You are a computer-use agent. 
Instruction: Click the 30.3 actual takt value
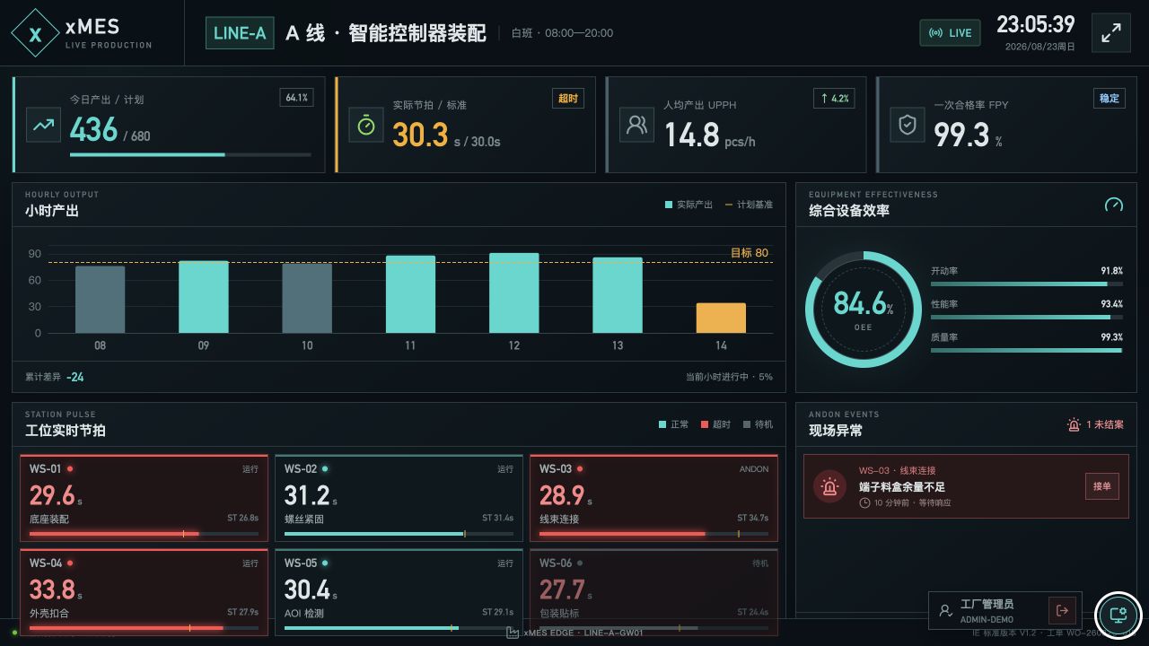click(x=420, y=135)
